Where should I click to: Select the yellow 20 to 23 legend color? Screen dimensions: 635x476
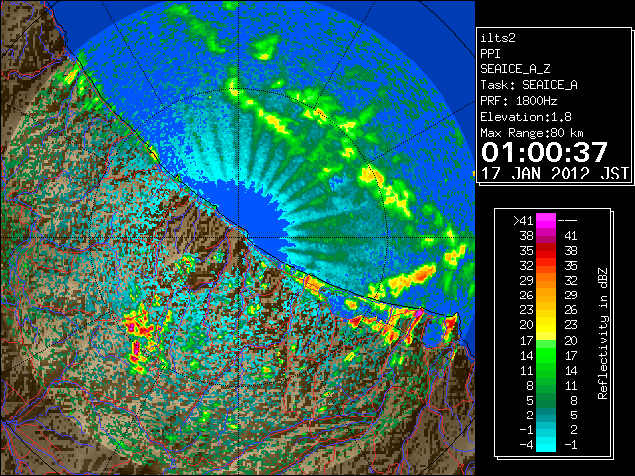click(x=546, y=325)
